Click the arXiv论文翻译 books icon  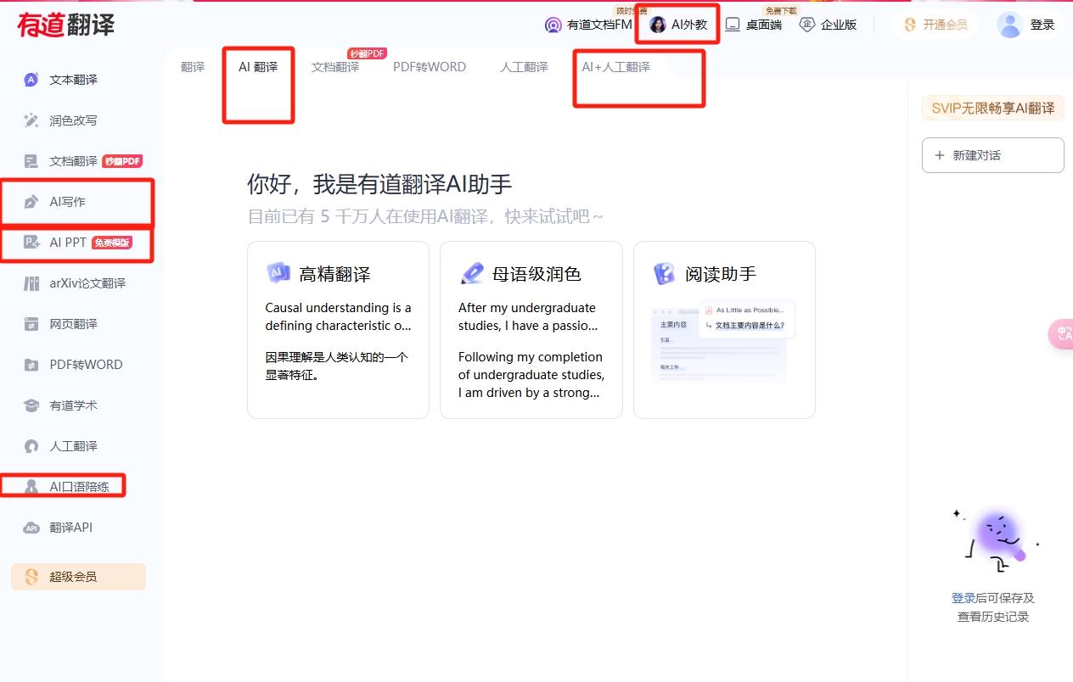tap(31, 283)
